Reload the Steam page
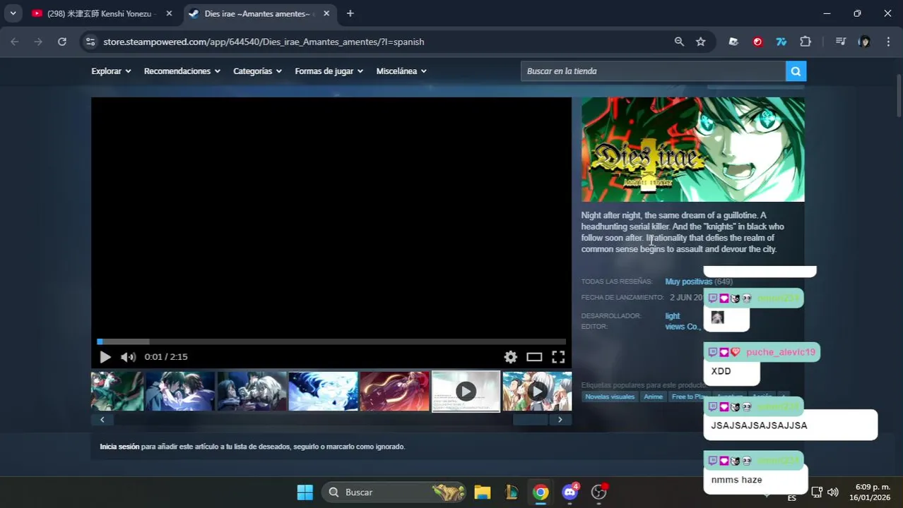The height and width of the screenshot is (508, 903). [x=62, y=42]
